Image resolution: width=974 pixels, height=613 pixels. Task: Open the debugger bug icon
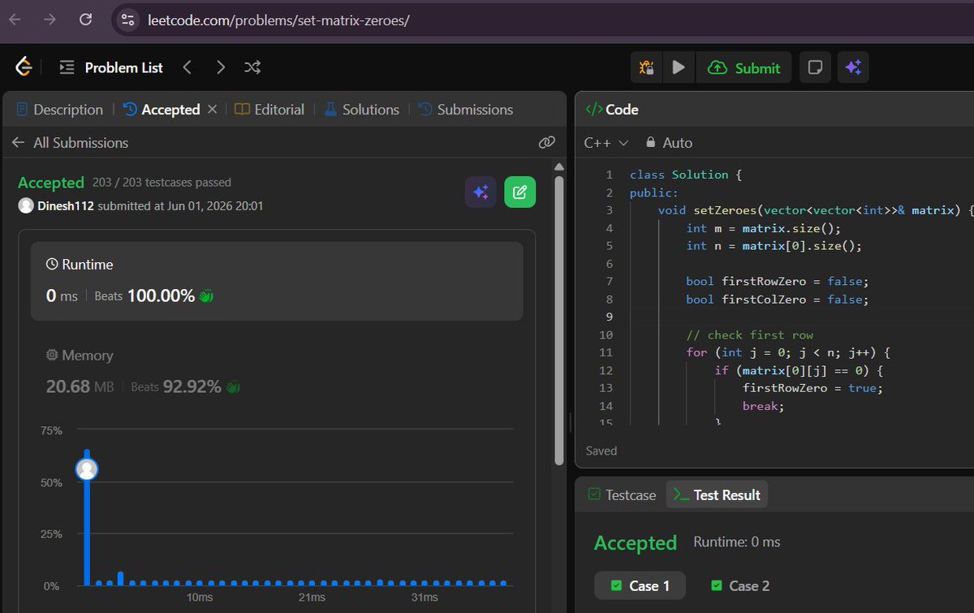click(x=647, y=68)
